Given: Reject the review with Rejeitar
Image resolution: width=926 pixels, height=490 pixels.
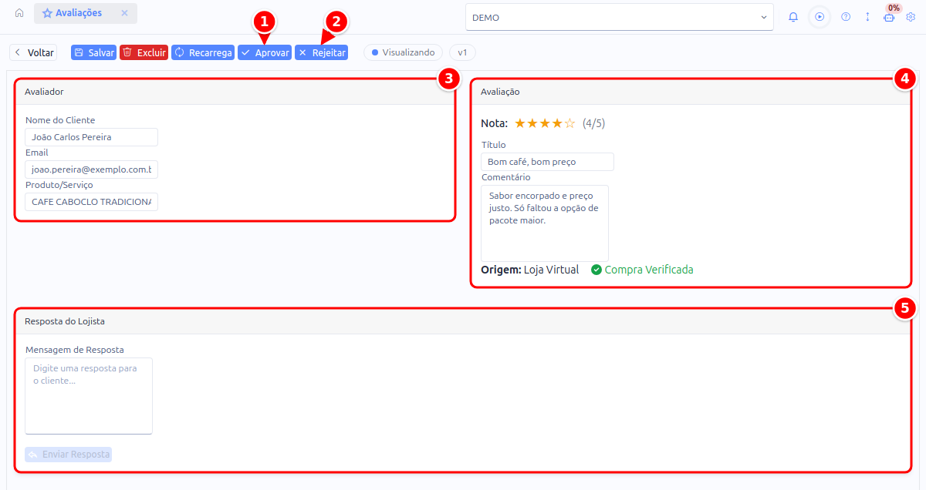Looking at the screenshot, I should coord(321,52).
